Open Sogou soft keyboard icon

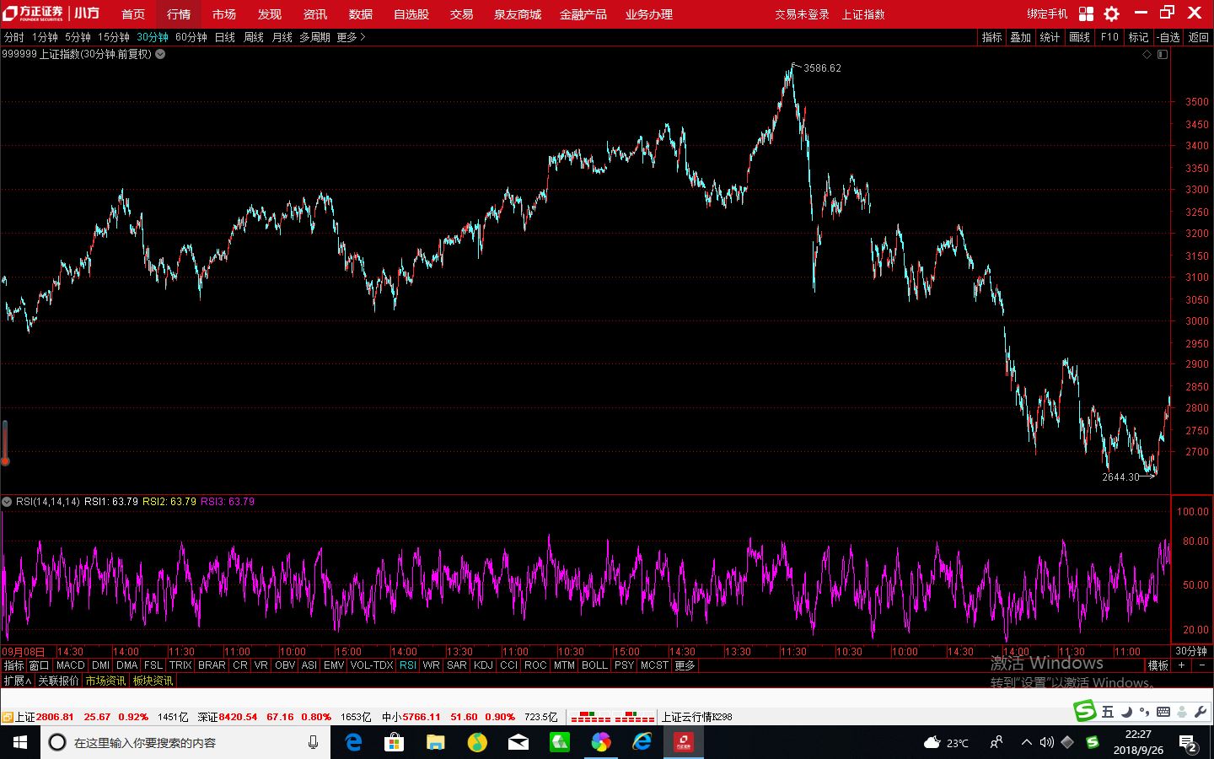pos(1163,713)
